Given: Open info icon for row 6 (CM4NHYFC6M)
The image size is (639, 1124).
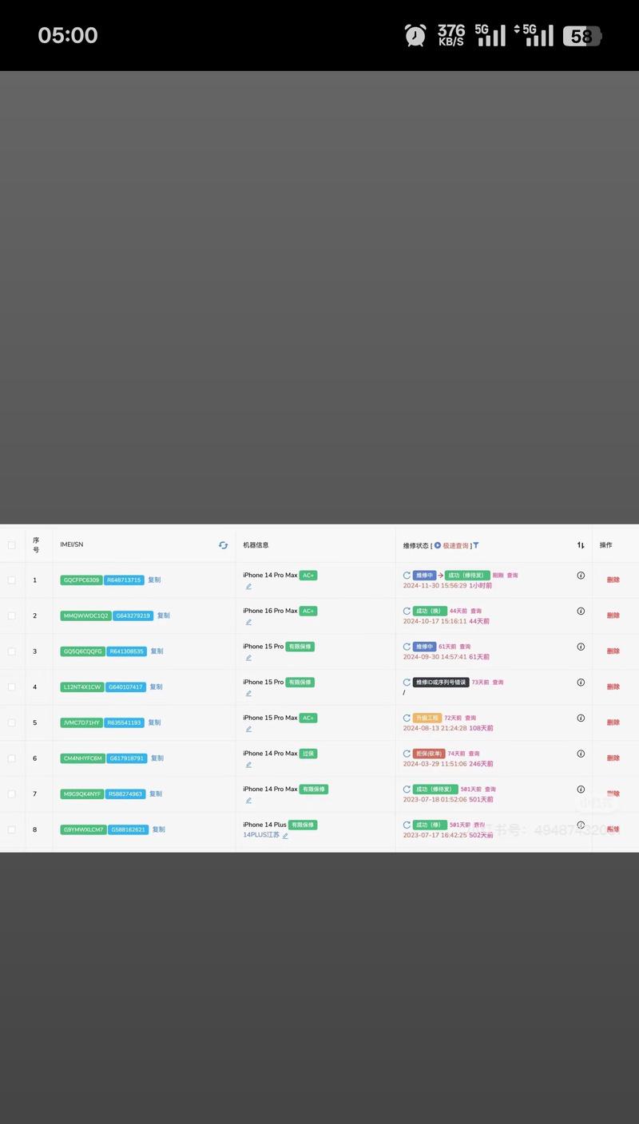Looking at the screenshot, I should [581, 754].
